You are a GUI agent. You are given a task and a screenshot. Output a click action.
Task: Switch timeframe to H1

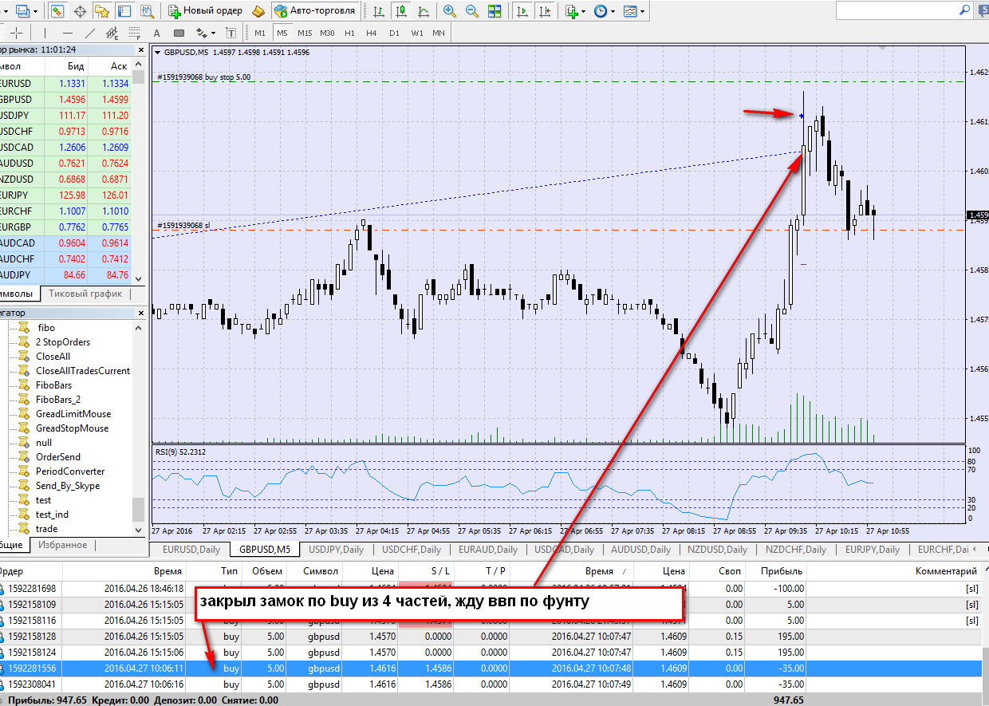coord(349,33)
